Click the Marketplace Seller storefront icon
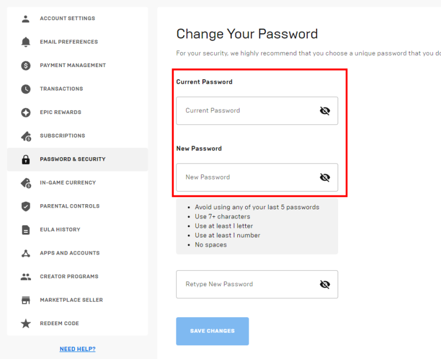 [x=26, y=300]
